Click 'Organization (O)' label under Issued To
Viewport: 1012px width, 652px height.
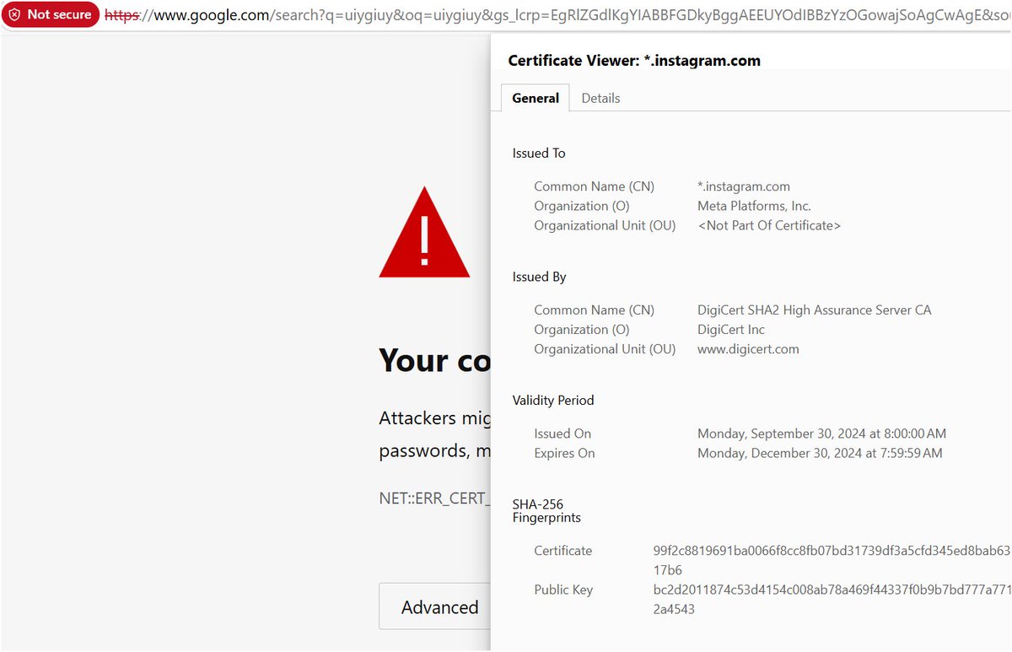coord(582,206)
